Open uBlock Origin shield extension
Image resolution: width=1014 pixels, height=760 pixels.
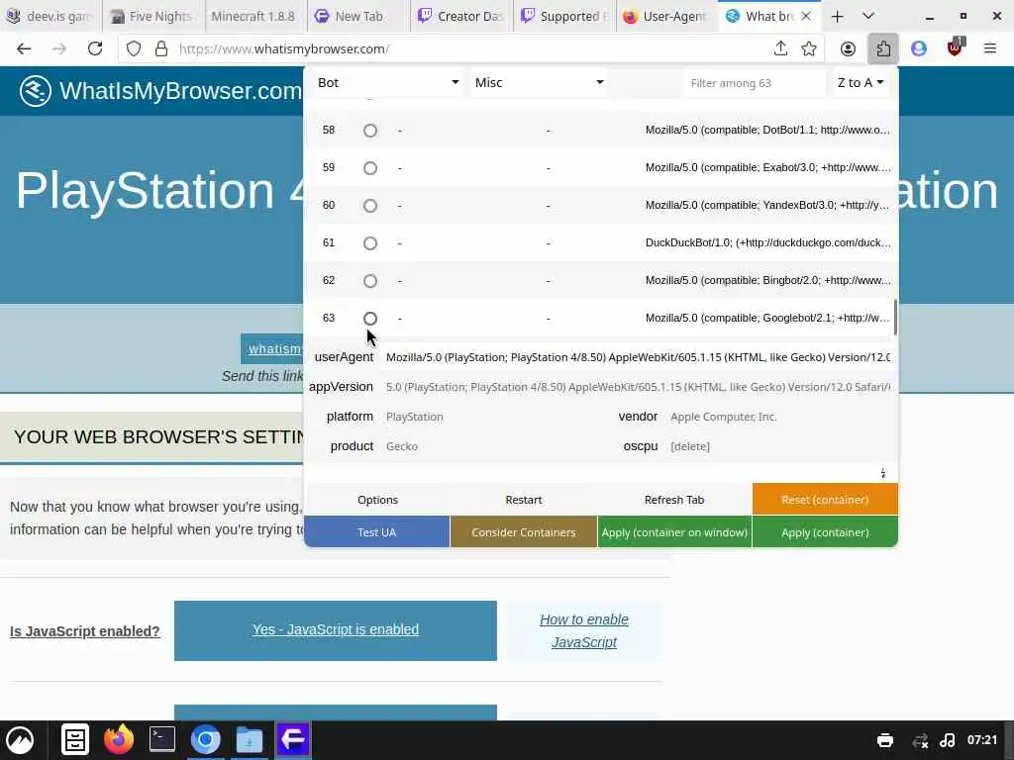coord(955,47)
